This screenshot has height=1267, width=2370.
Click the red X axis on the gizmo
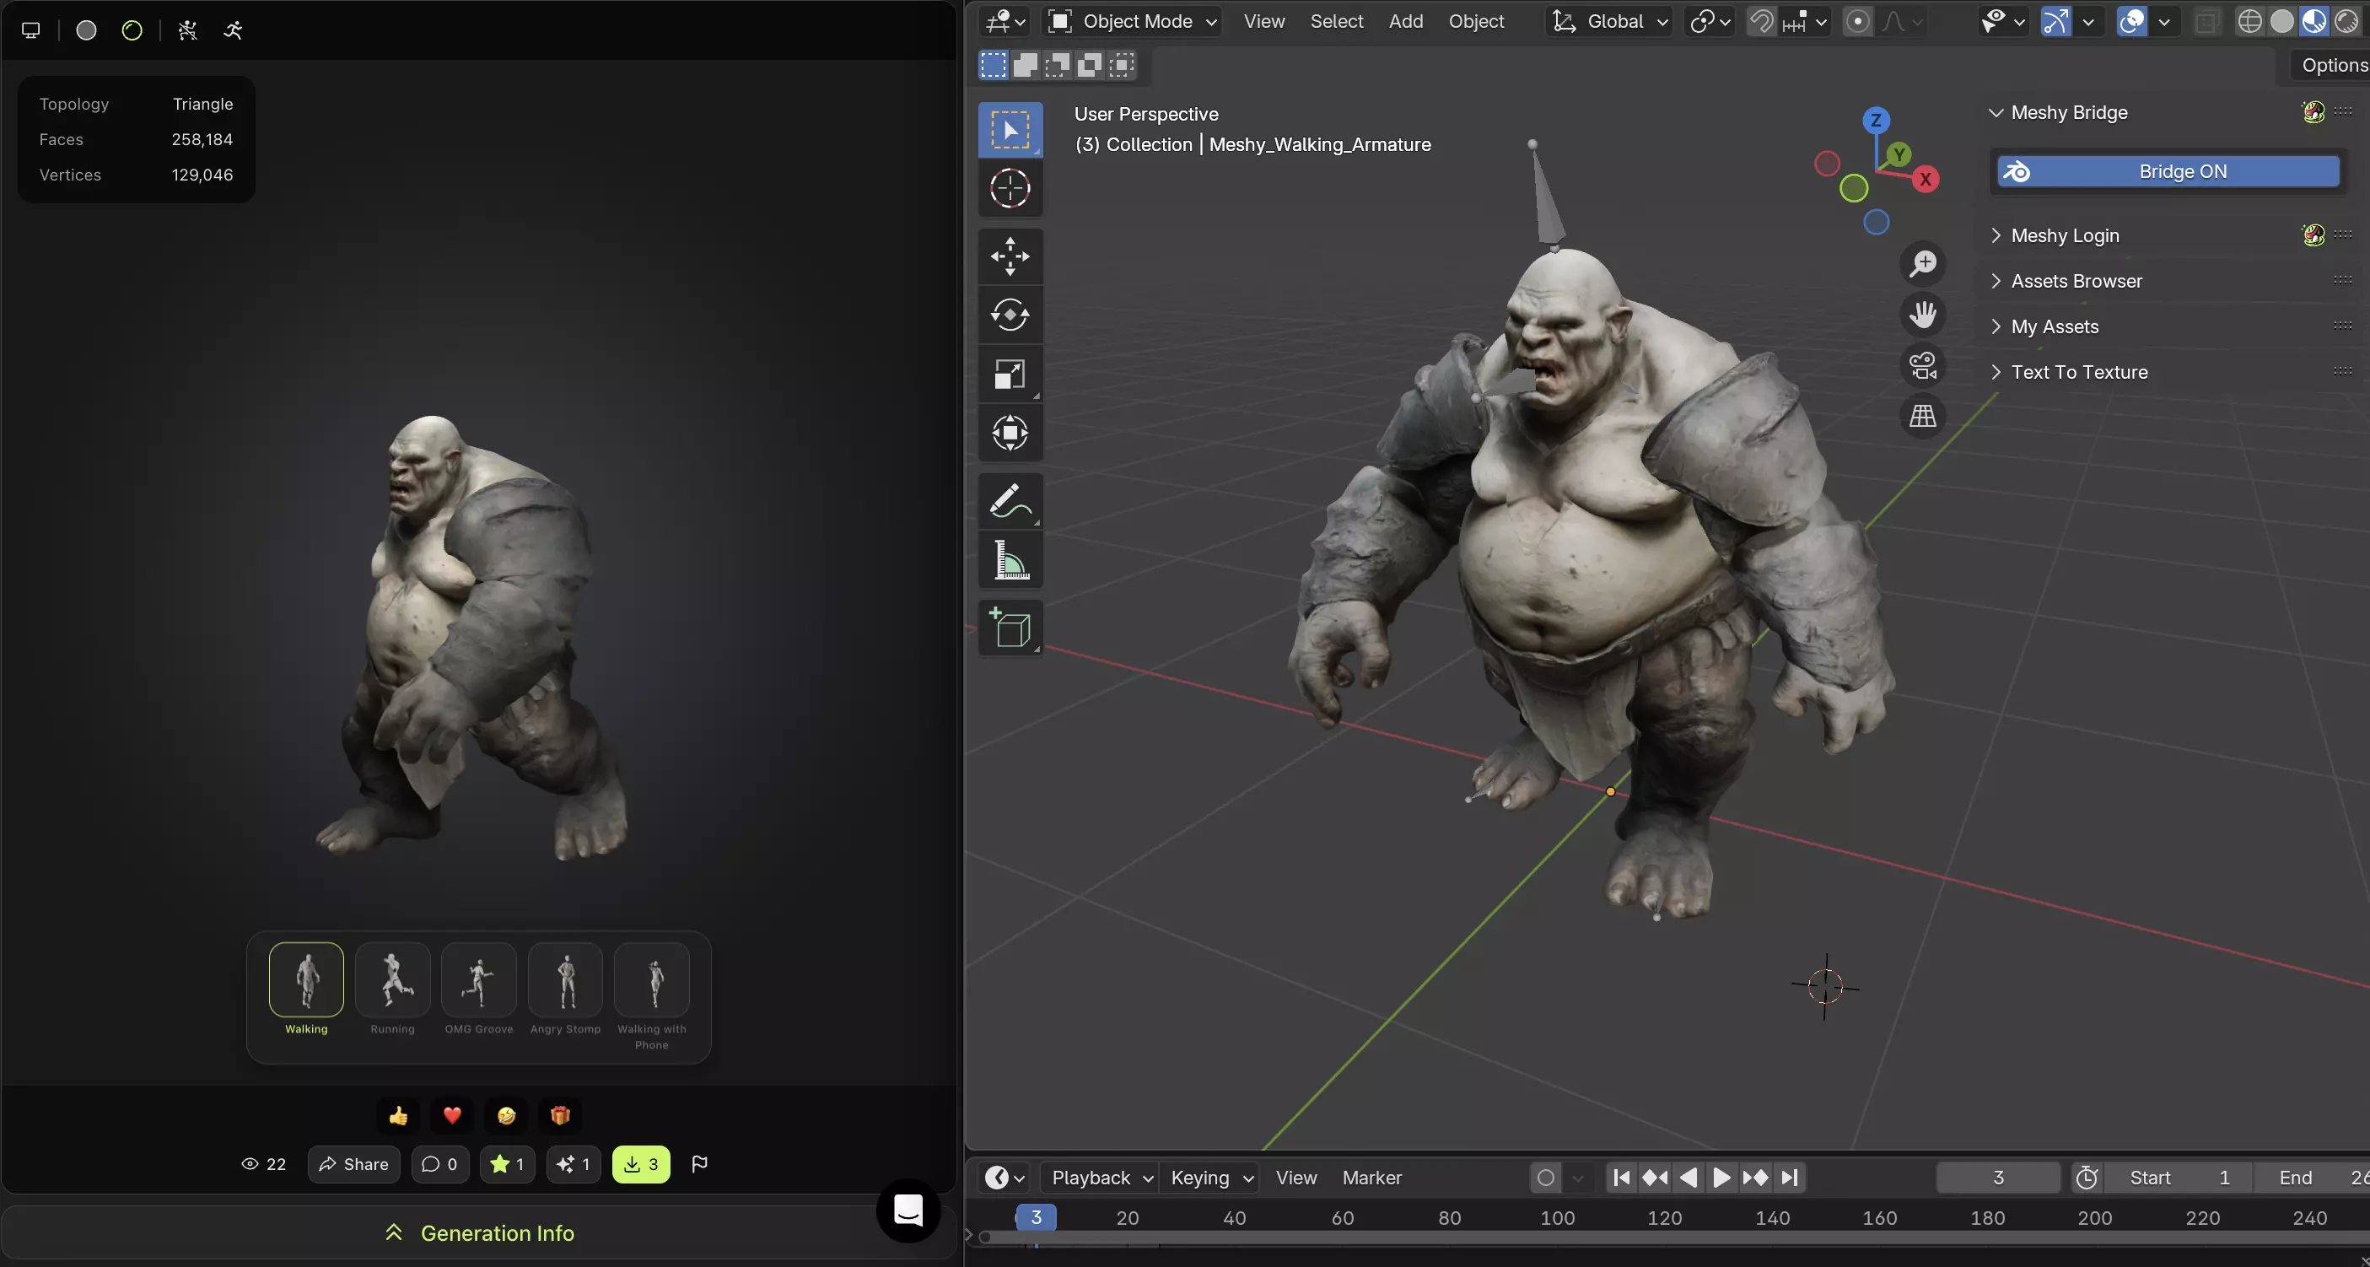pyautogui.click(x=1926, y=180)
